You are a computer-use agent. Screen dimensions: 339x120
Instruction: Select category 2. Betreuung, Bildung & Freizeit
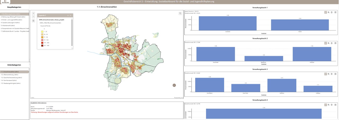pos(13,17)
